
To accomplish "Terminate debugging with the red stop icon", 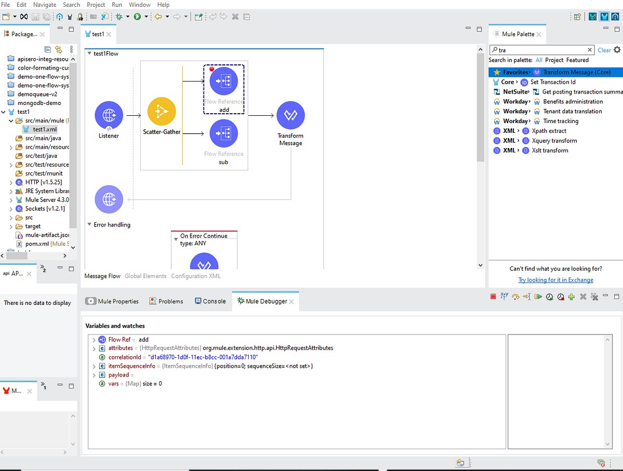I will click(493, 296).
